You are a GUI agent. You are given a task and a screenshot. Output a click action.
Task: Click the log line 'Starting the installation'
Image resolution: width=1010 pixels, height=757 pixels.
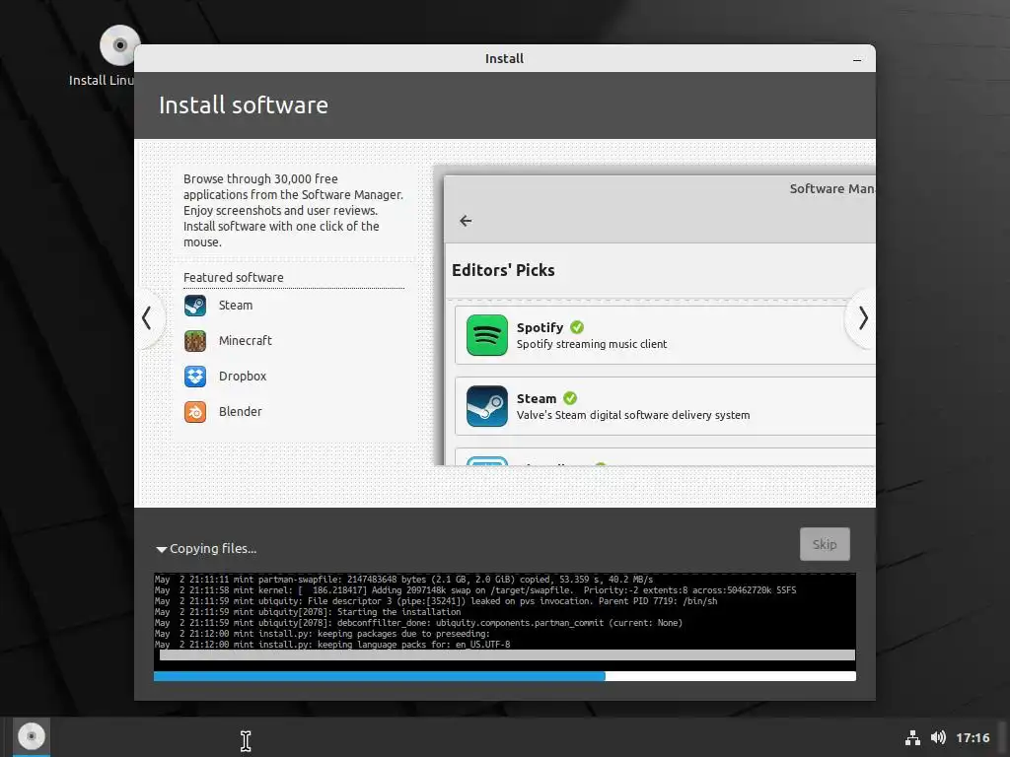pos(308,612)
